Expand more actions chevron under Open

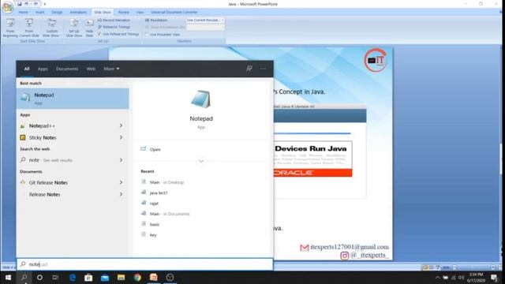[201, 161]
